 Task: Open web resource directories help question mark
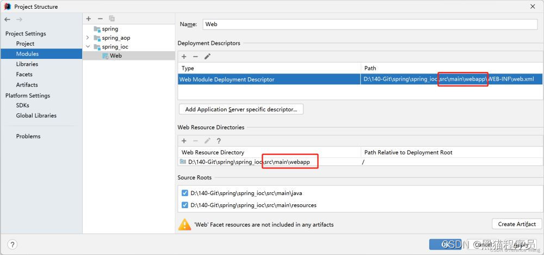point(219,141)
